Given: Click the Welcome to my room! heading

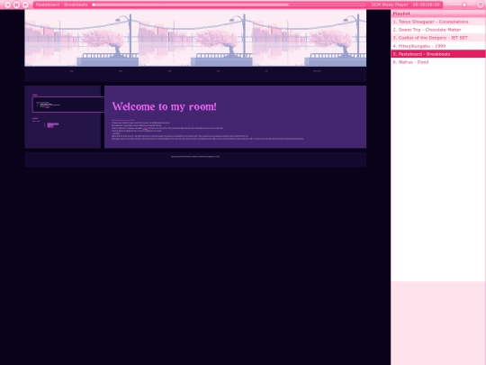Looking at the screenshot, I should coord(164,106).
